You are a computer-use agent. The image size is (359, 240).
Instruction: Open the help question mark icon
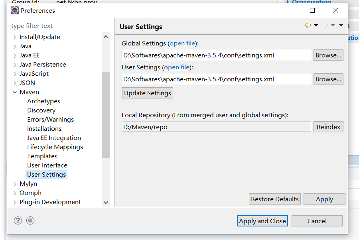coord(18,220)
